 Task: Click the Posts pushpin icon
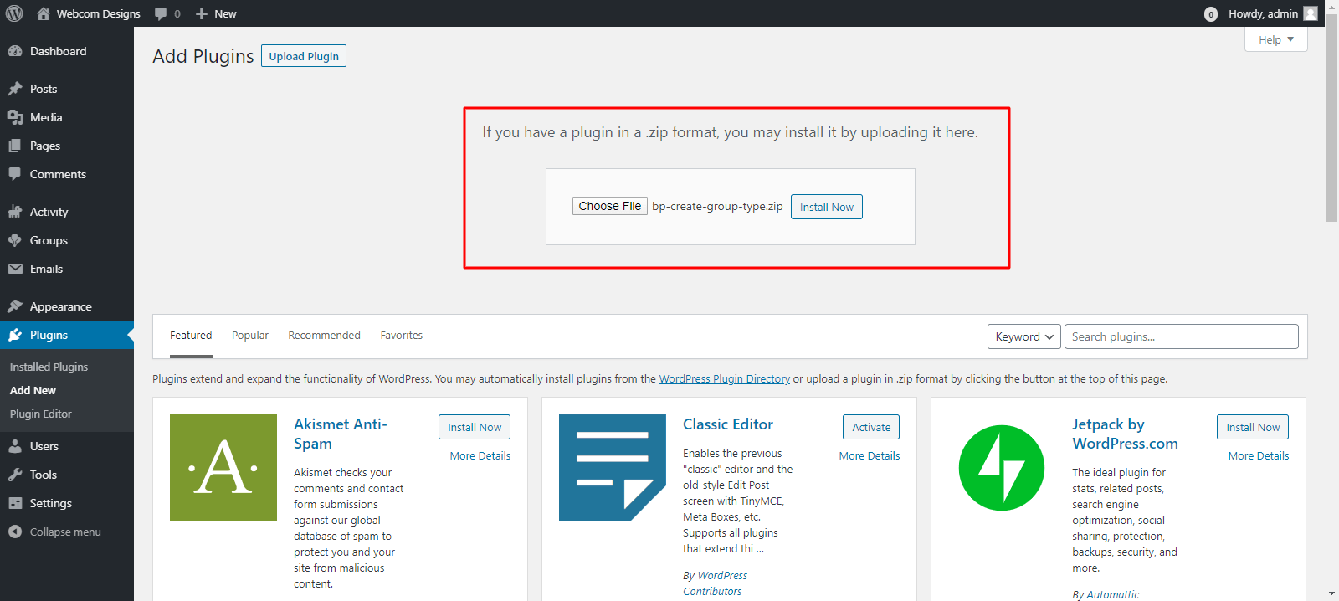[15, 89]
